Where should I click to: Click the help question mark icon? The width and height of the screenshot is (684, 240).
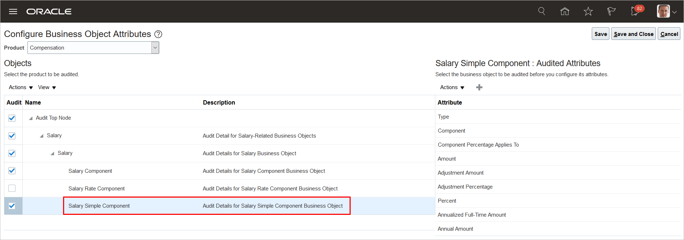(158, 34)
